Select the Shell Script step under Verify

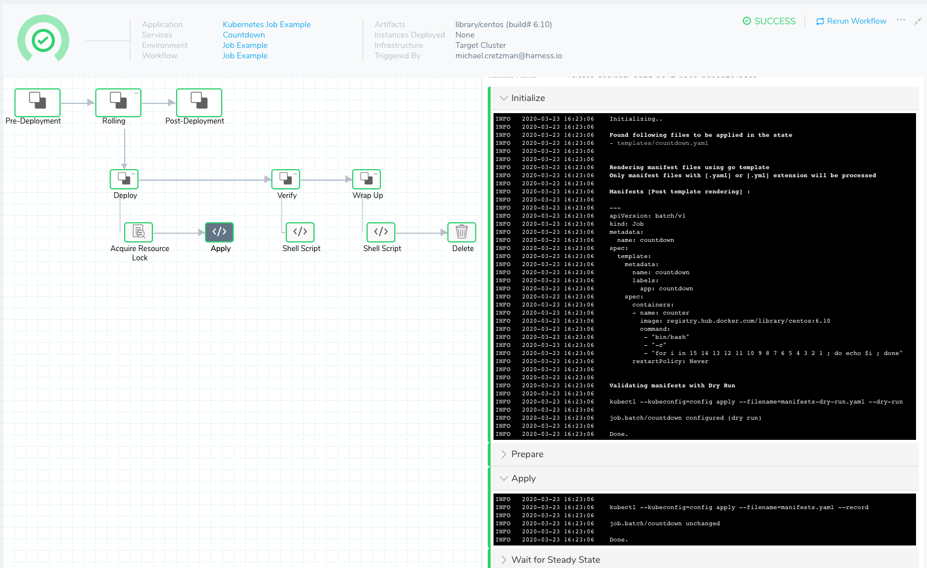click(300, 232)
